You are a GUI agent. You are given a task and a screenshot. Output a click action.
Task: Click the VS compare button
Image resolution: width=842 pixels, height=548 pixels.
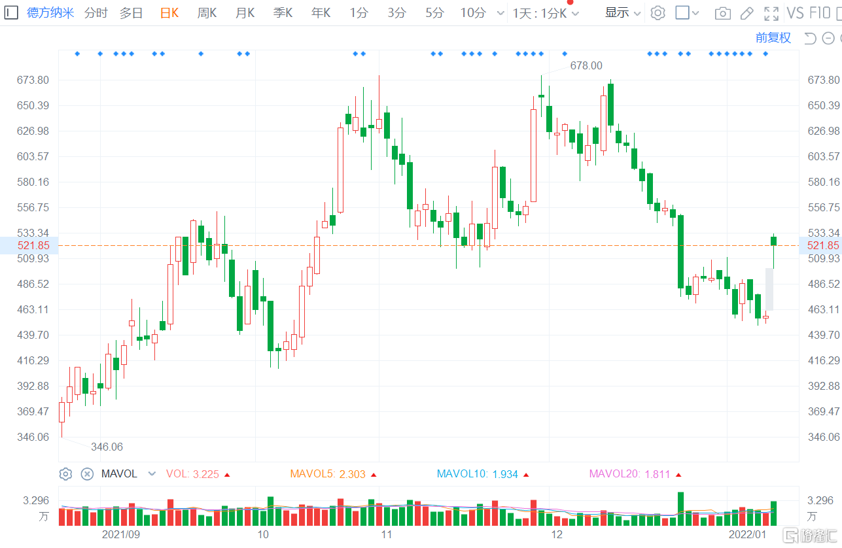(796, 13)
